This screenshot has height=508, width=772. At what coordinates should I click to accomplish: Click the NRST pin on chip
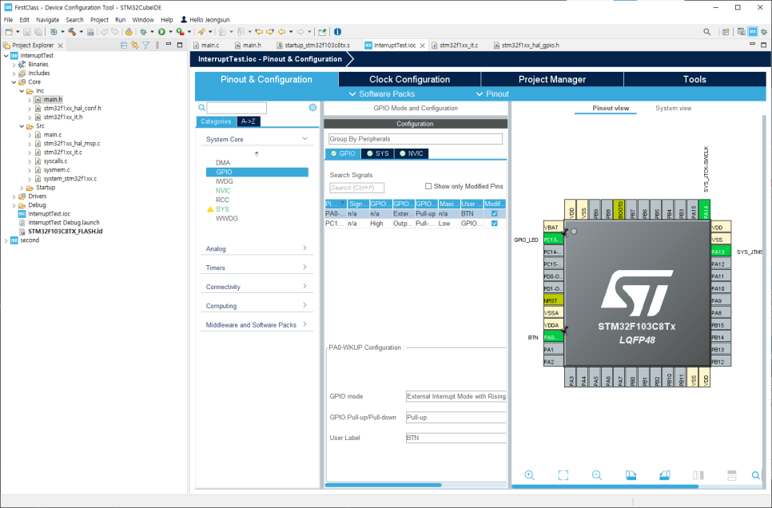(x=553, y=300)
